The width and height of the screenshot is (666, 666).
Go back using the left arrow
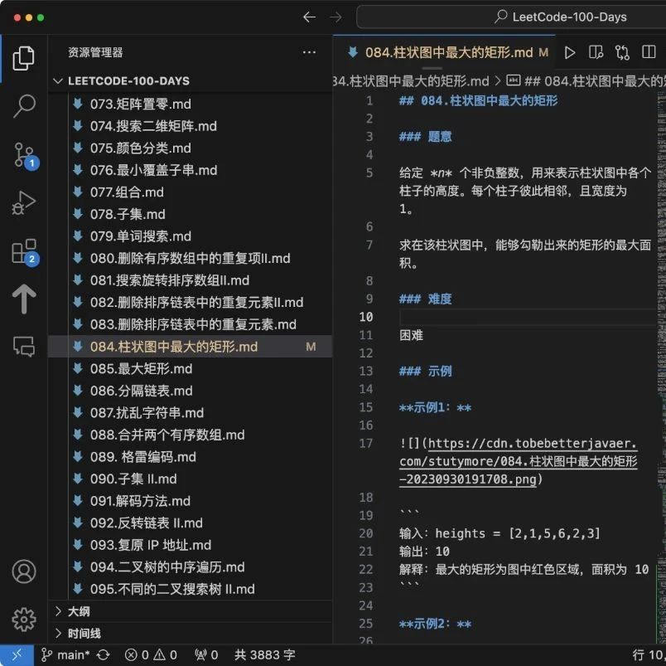[309, 17]
